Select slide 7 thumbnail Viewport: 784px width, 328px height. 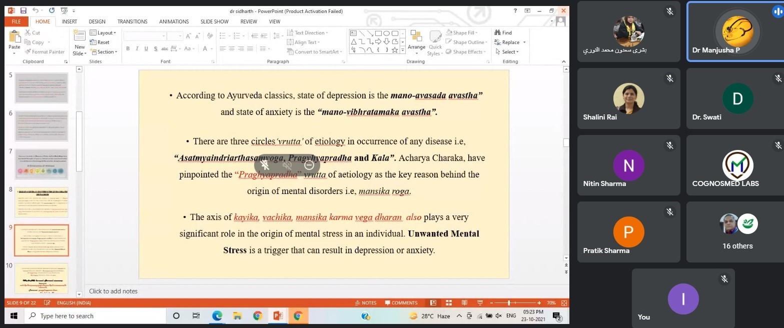click(x=42, y=164)
